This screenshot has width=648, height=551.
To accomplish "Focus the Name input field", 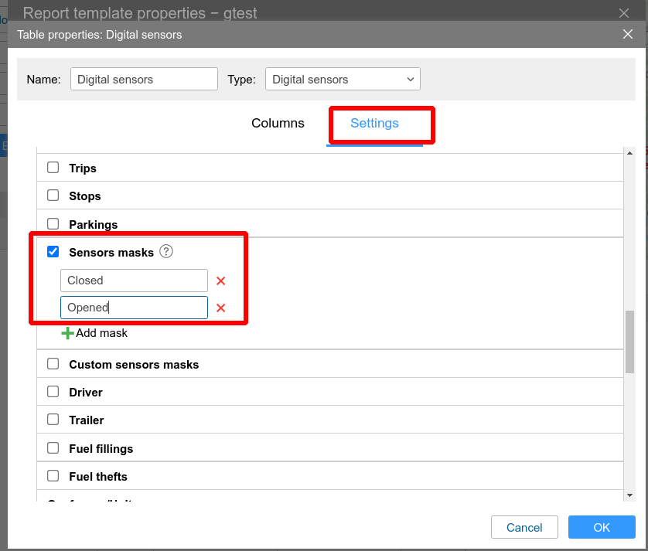I will [x=144, y=79].
